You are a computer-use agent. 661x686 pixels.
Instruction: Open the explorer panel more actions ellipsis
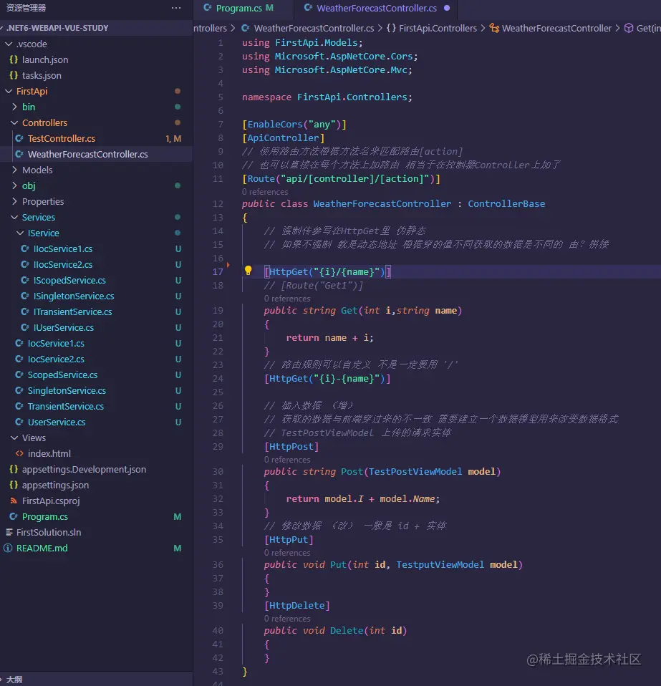(x=176, y=8)
